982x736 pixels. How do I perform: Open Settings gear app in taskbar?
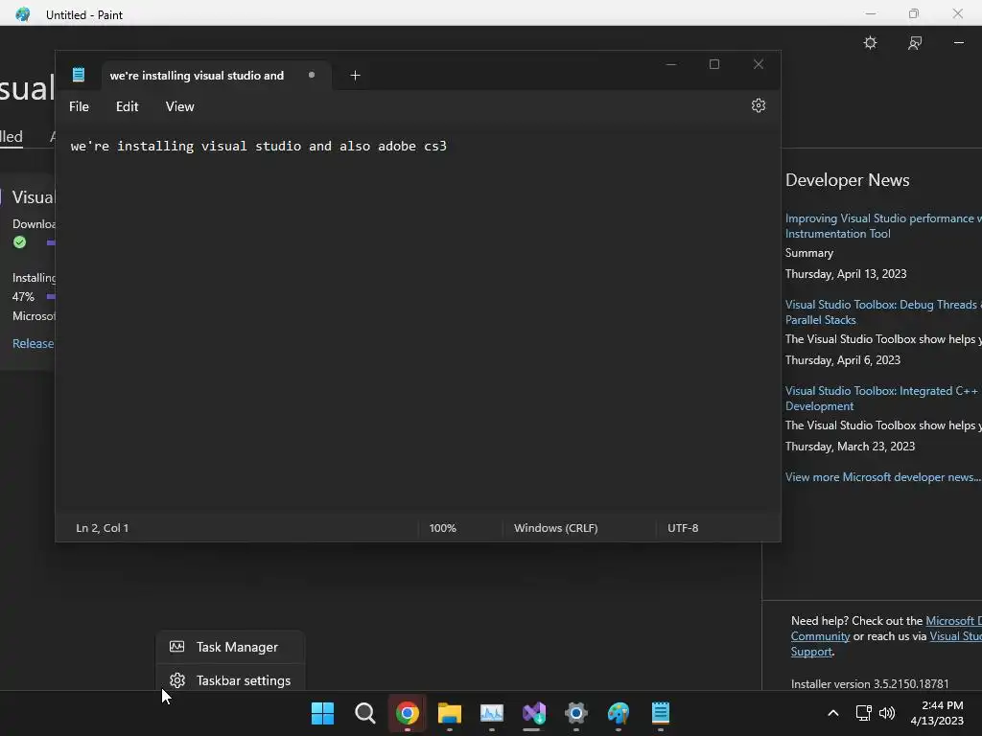[x=576, y=713]
